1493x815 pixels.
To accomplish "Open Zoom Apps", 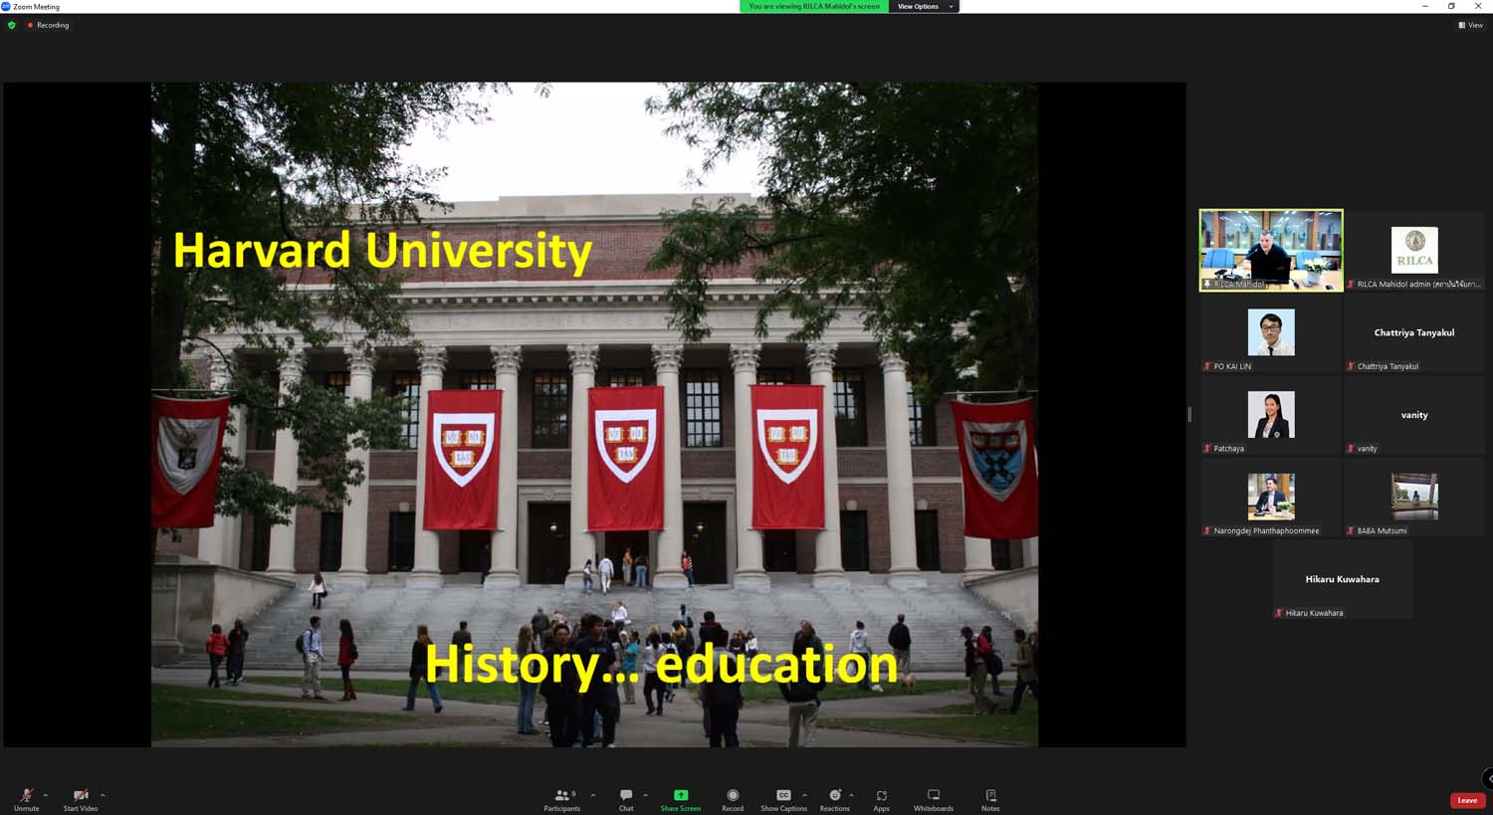I will (x=882, y=799).
